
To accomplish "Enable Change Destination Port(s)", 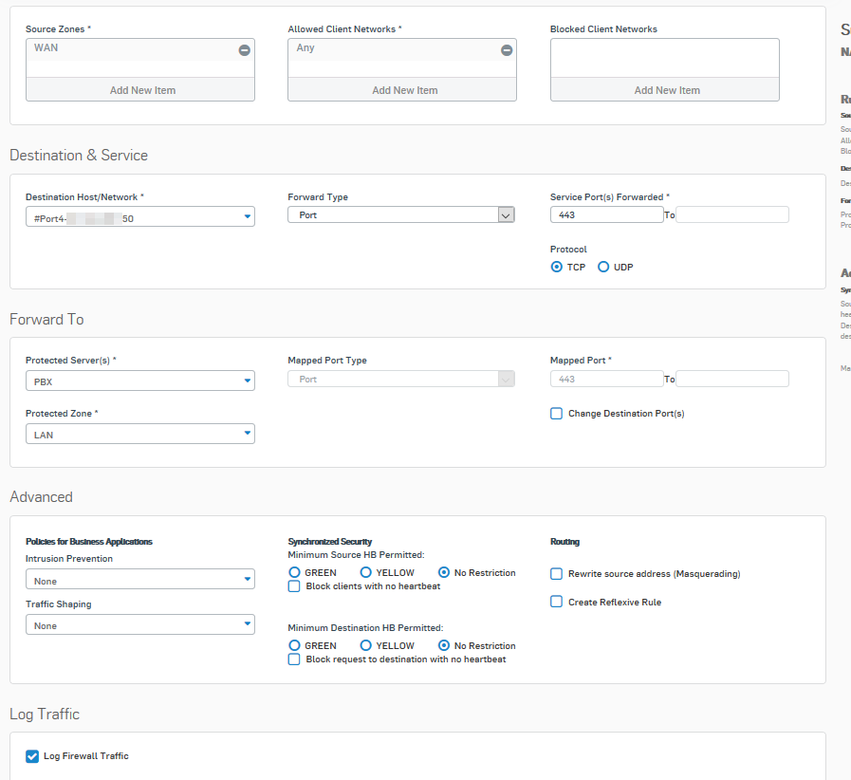I will click(556, 414).
